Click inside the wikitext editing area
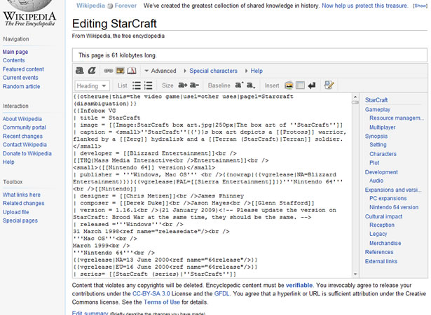431x315 pixels. [x=212, y=185]
